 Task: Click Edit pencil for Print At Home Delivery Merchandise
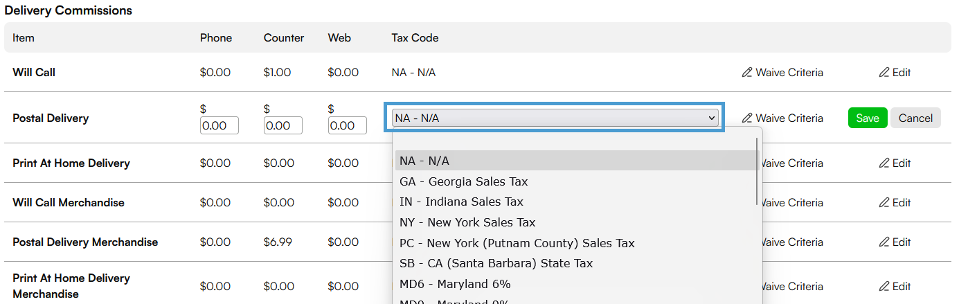[884, 287]
